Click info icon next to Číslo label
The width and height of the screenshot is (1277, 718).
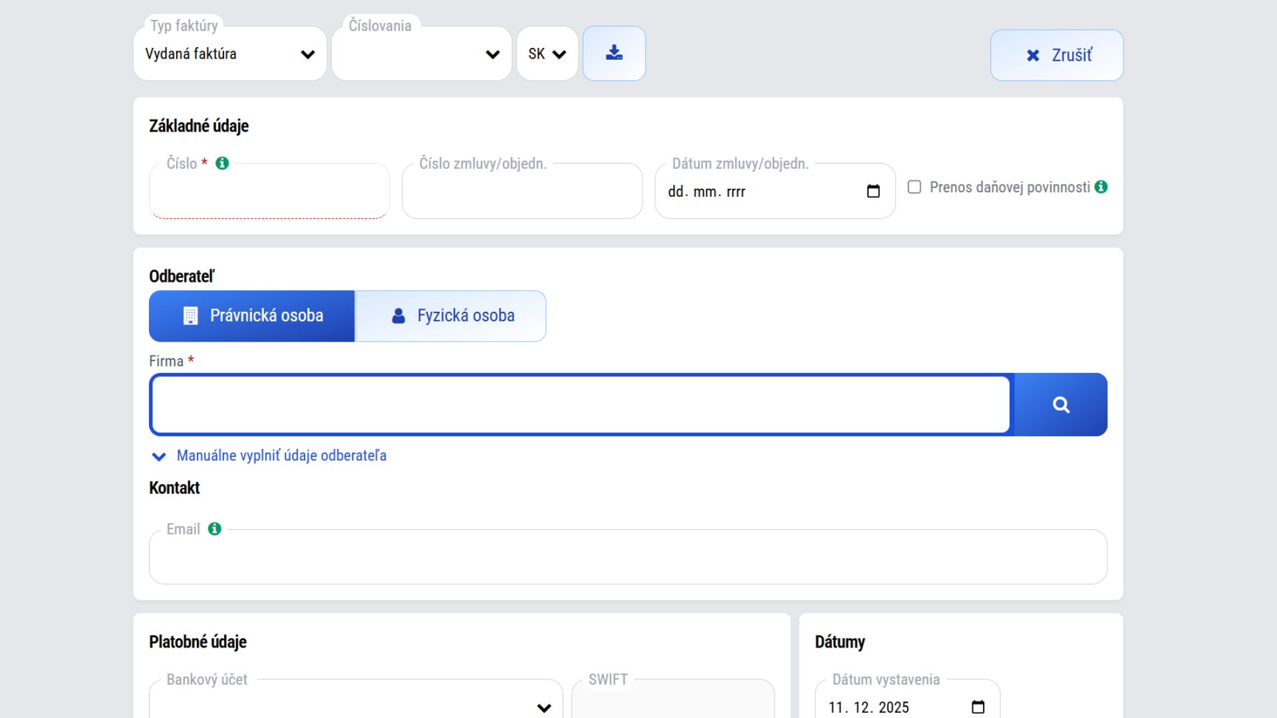(222, 164)
